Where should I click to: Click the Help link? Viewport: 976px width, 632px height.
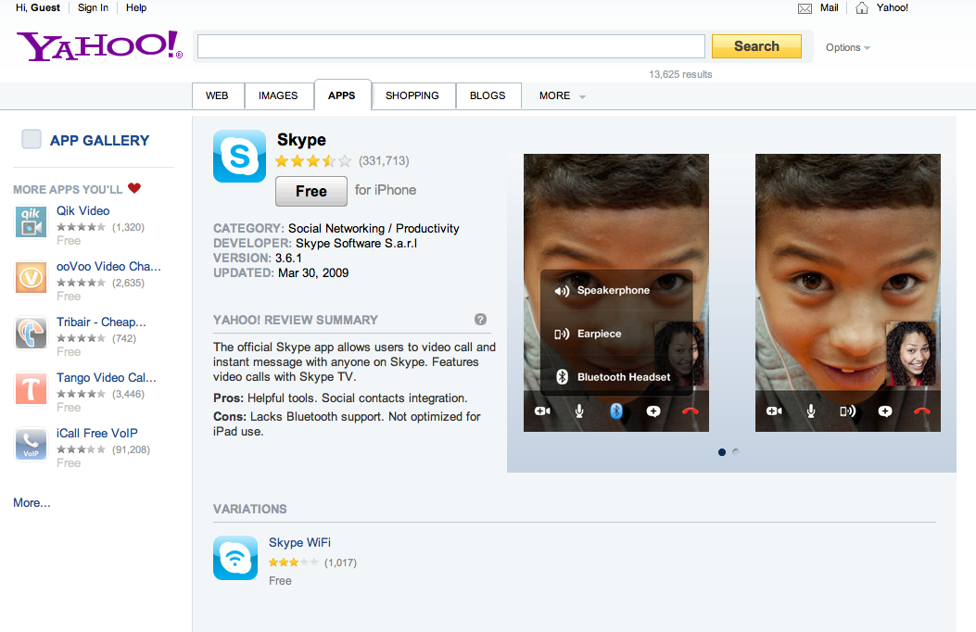click(136, 7)
